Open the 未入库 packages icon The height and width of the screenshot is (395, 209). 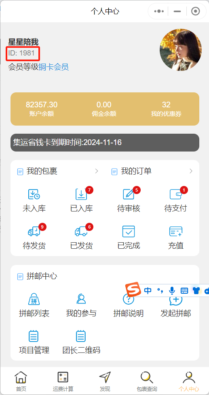[x=34, y=194]
